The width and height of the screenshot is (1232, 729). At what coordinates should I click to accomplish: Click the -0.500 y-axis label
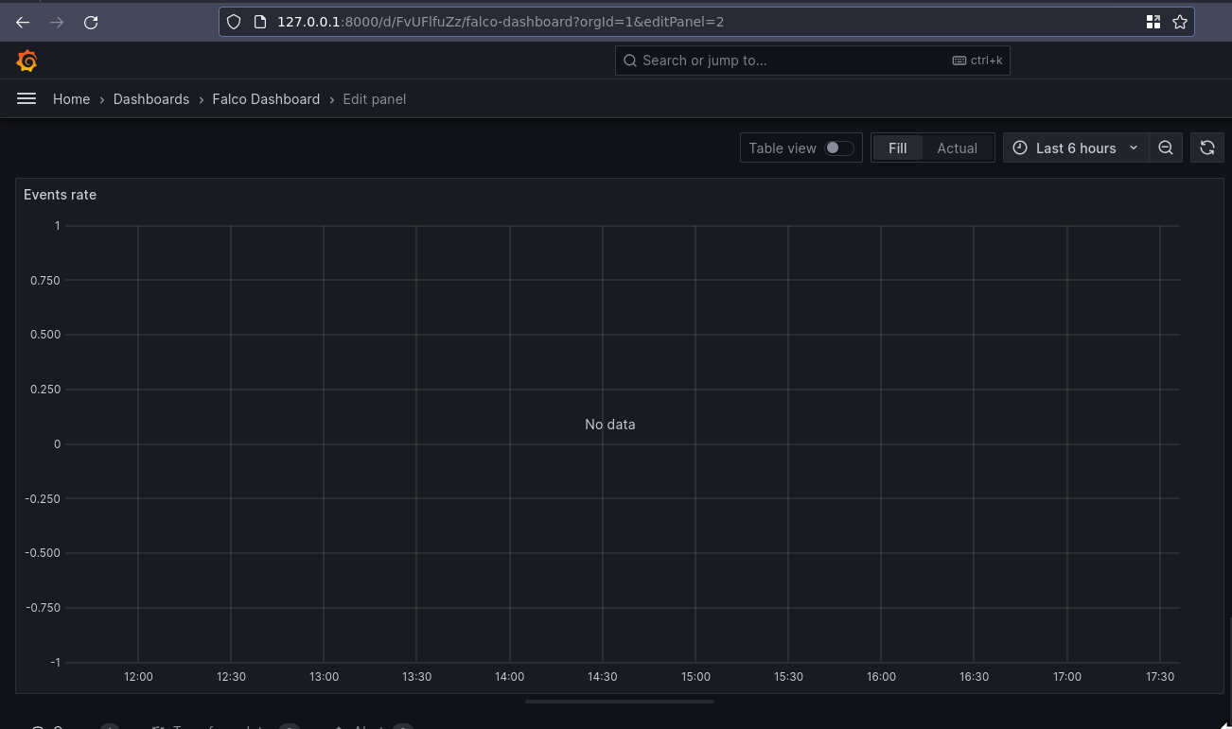[x=43, y=553]
